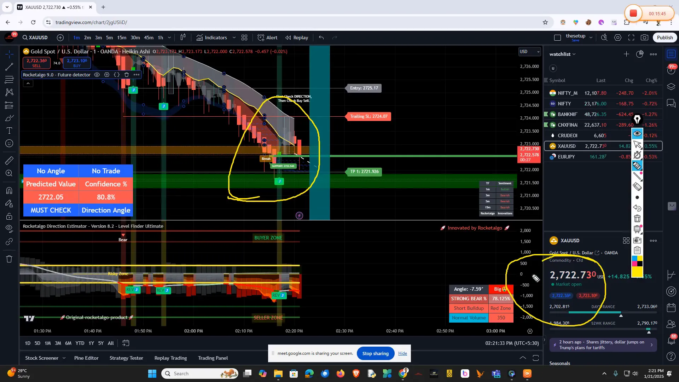This screenshot has height=382, width=679.
Task: Collapse the indicator legend arrow
Action: (28, 83)
